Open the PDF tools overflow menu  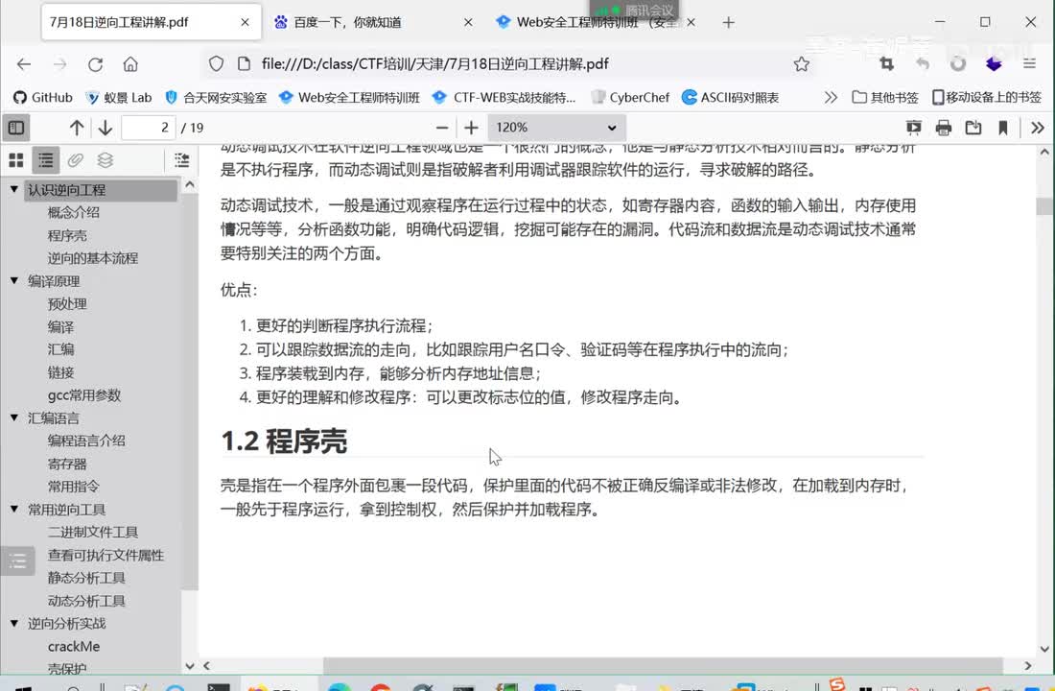[x=1038, y=128]
